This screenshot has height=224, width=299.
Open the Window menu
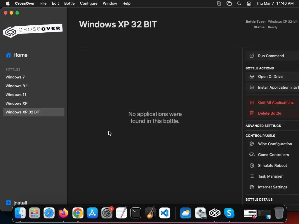tap(110, 3)
